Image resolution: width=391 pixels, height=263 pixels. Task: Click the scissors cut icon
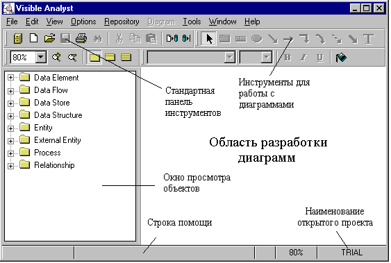[119, 39]
